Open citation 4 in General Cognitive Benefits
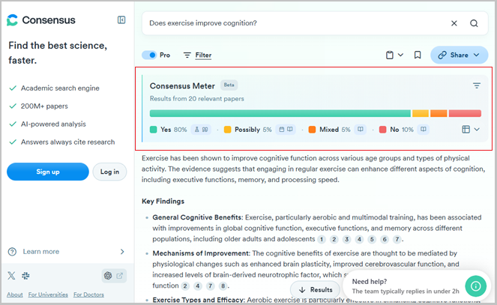This screenshot has height=305, width=497. tap(359, 240)
